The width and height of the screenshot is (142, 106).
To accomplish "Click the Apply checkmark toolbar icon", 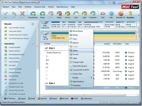I will pos(5,15).
